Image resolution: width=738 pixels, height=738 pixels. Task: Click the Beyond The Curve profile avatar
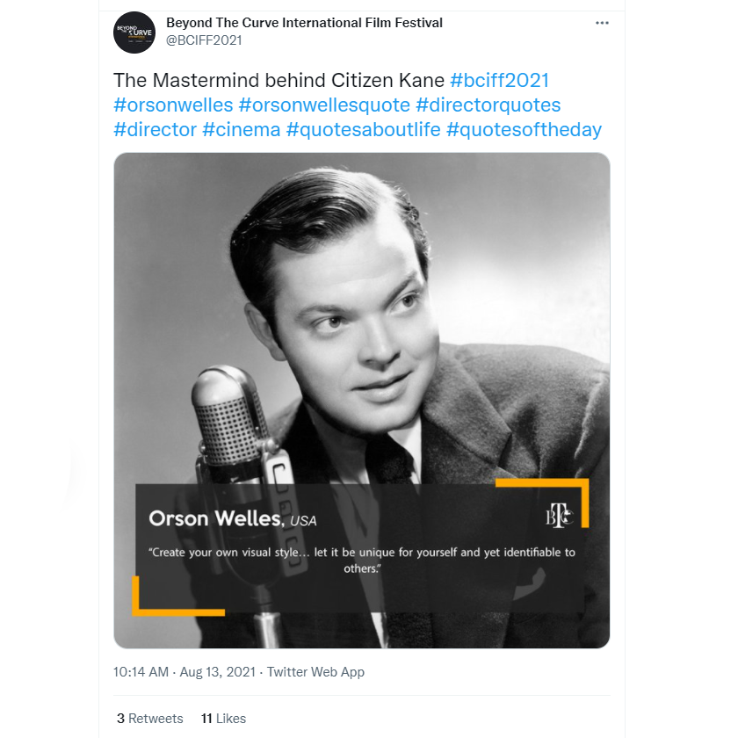pyautogui.click(x=134, y=33)
